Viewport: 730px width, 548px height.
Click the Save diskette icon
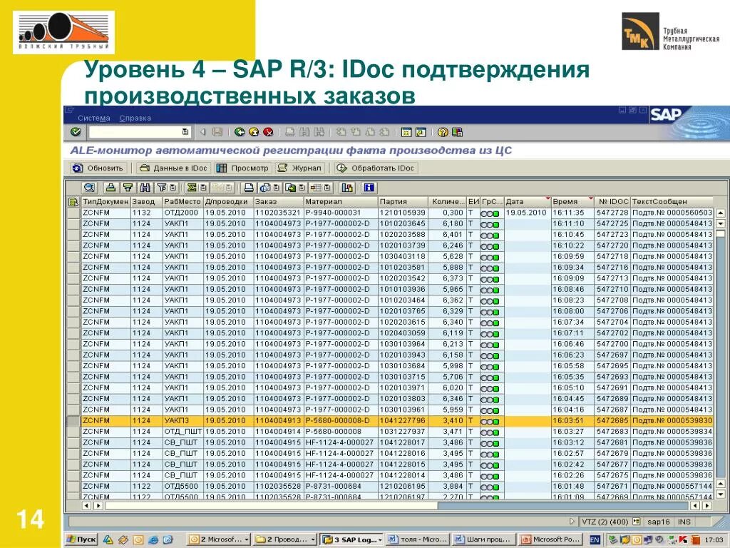point(217,132)
